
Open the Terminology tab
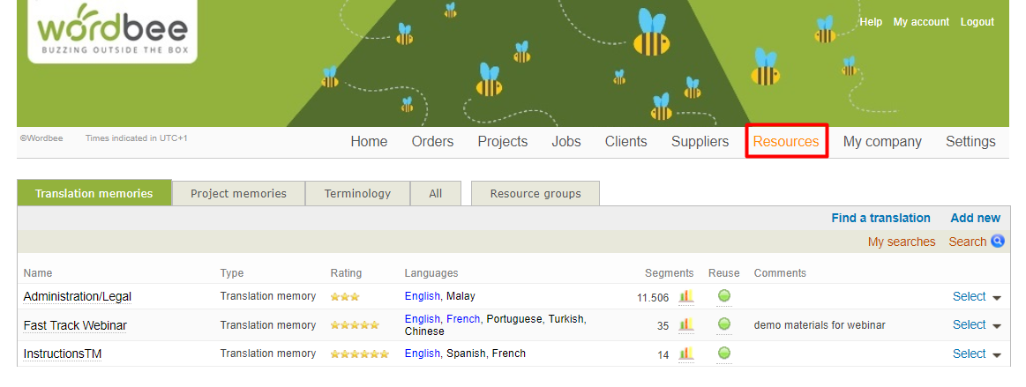(x=357, y=194)
